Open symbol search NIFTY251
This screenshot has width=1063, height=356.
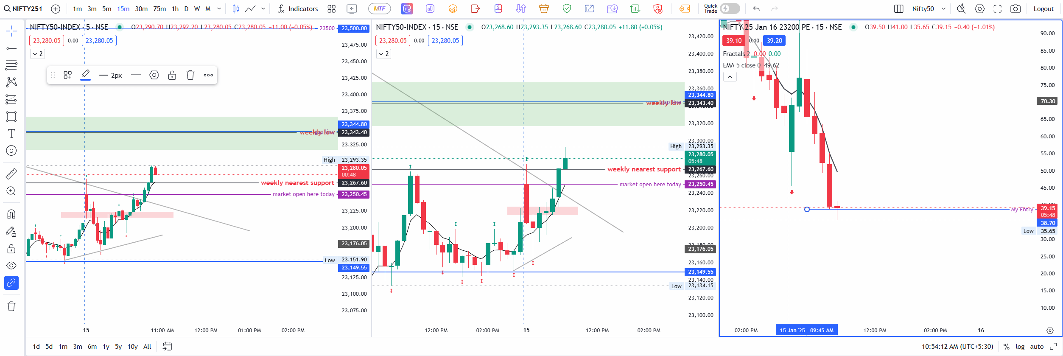[23, 8]
